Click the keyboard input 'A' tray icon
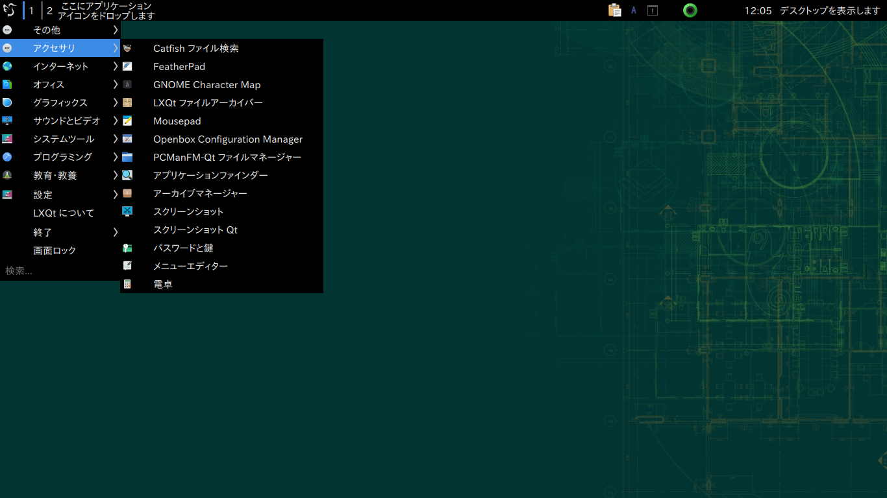The image size is (887, 498). click(x=634, y=10)
